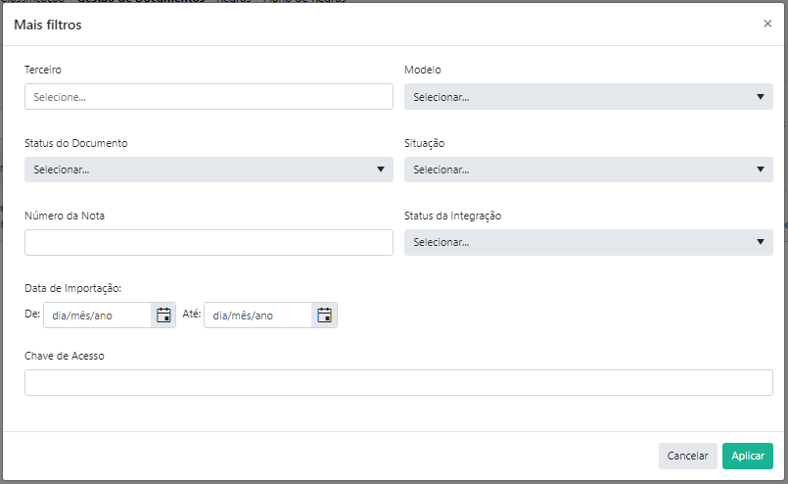Click the Chave de Acesso text box

398,382
